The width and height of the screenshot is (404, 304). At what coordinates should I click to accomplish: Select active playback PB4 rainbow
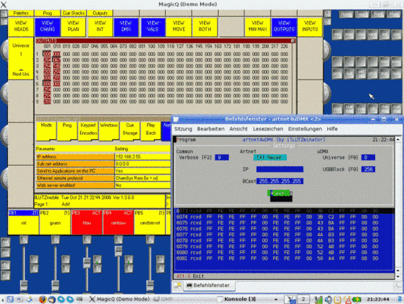pyautogui.click(x=118, y=222)
